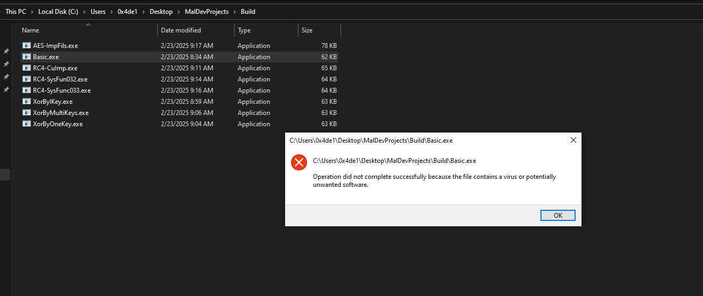Click Build in the address breadcrumb

click(248, 12)
